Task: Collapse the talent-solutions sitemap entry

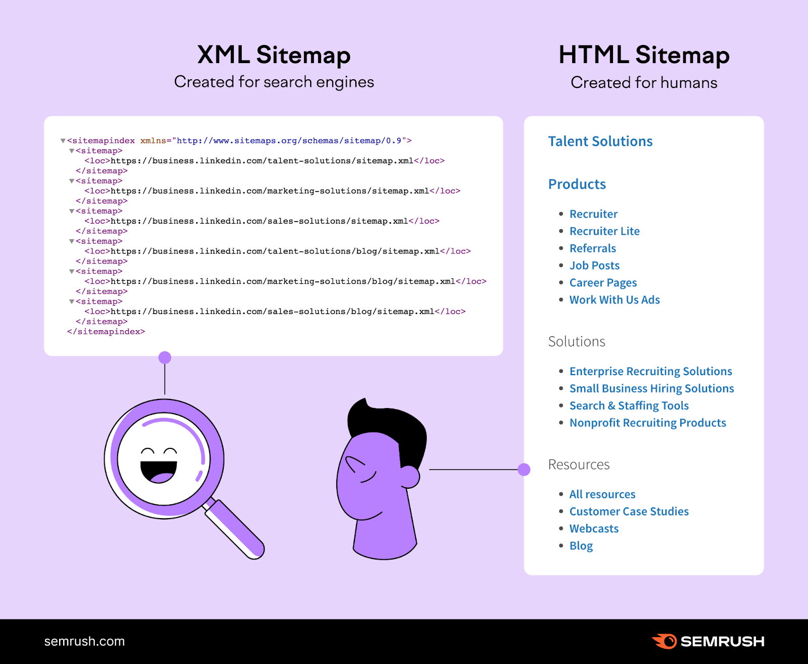Action: [71, 150]
